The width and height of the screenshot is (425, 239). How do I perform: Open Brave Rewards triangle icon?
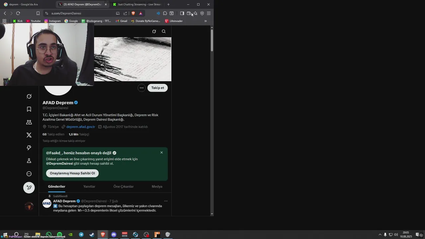140,13
